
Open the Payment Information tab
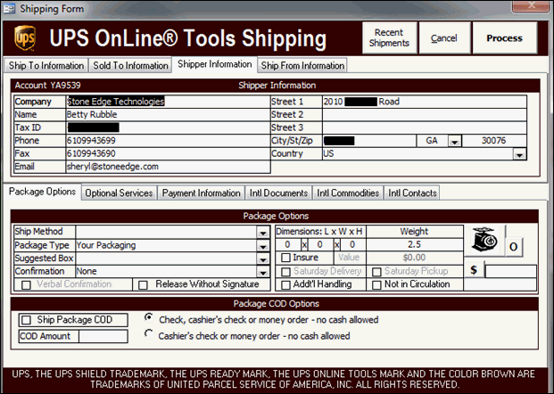coord(201,193)
